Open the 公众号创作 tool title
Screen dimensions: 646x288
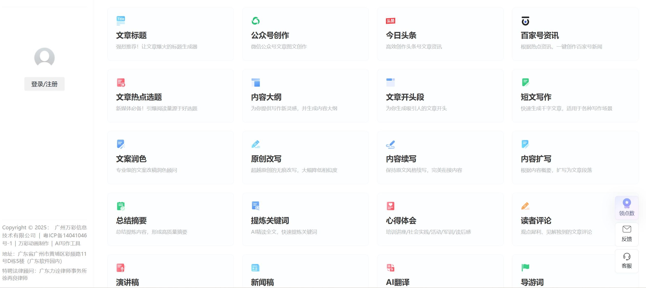click(x=270, y=35)
